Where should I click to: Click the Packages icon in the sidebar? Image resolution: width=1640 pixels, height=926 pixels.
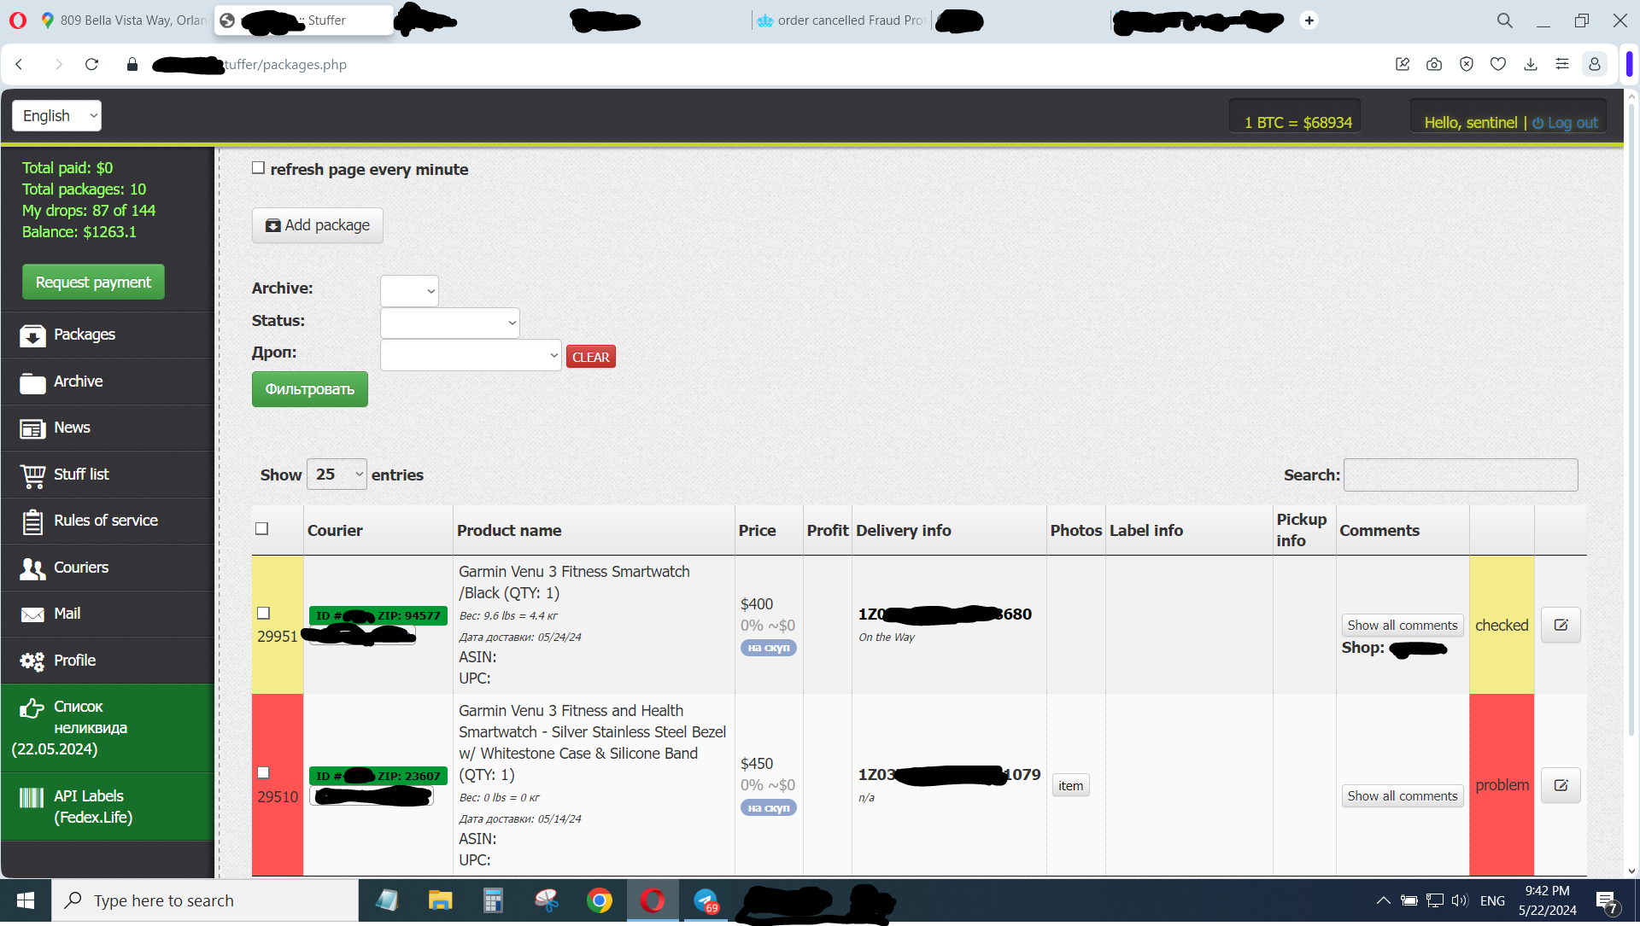coord(32,335)
